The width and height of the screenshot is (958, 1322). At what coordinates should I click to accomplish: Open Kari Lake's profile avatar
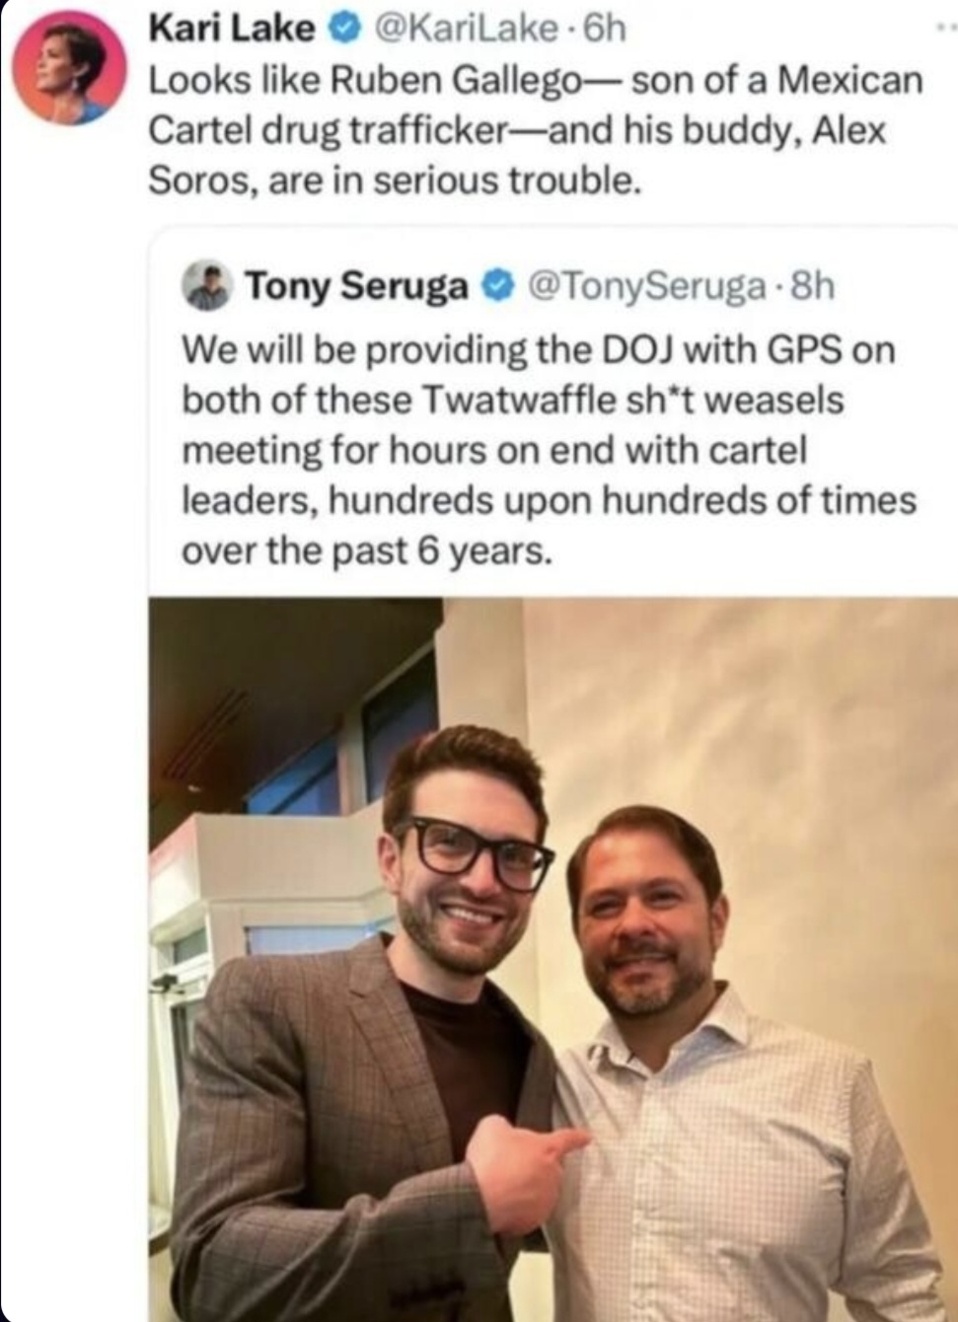[x=69, y=69]
